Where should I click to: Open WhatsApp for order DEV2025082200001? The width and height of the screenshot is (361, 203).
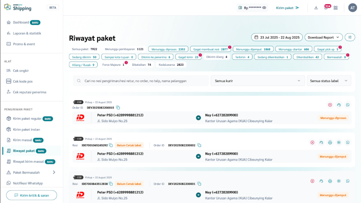(x=348, y=181)
